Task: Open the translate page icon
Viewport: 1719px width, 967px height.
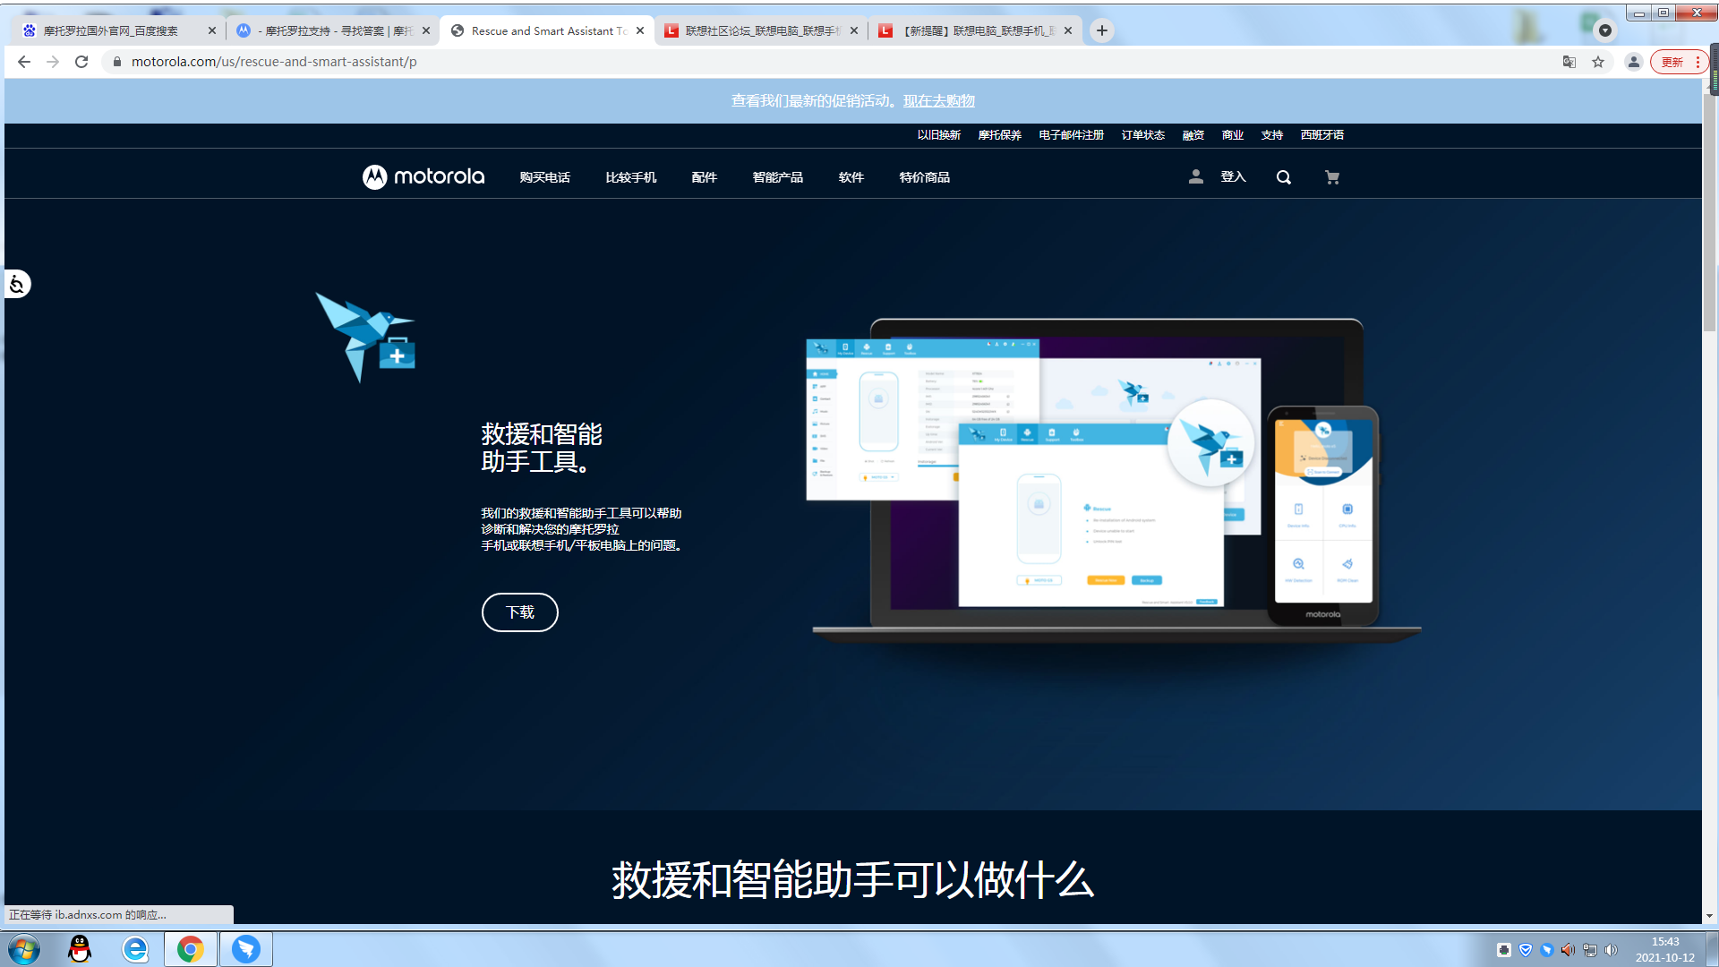Action: (x=1569, y=62)
